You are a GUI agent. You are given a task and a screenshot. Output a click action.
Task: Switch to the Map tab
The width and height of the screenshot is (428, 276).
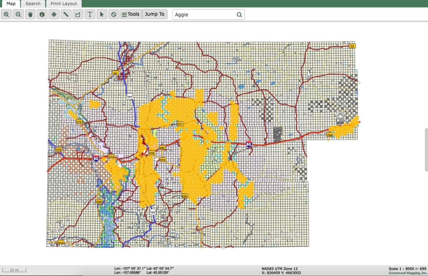tap(11, 4)
